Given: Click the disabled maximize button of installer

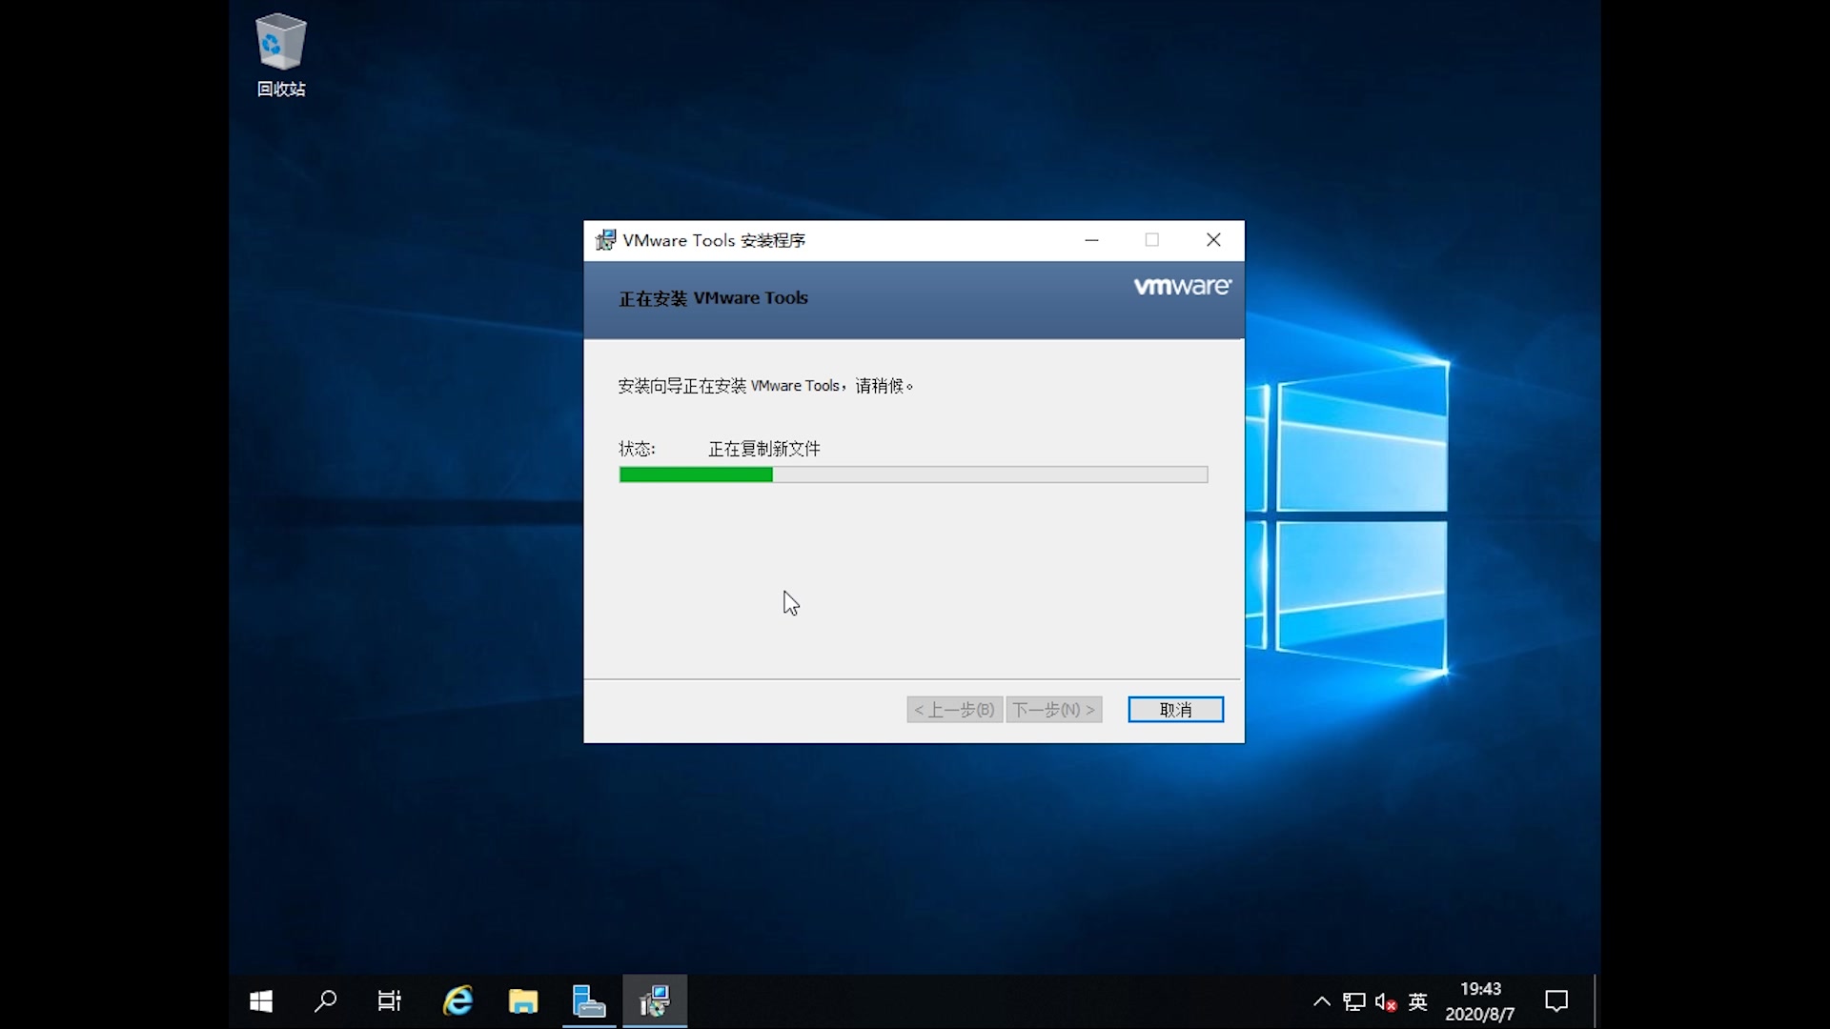Looking at the screenshot, I should coord(1151,240).
